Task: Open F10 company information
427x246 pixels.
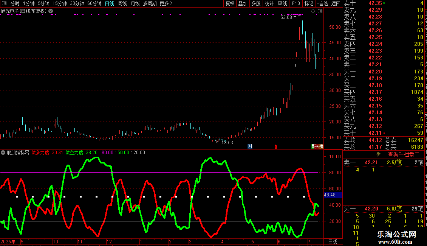Action: [x=296, y=3]
